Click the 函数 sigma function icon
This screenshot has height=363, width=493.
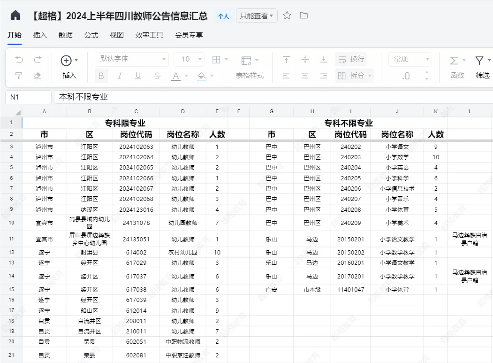[454, 60]
